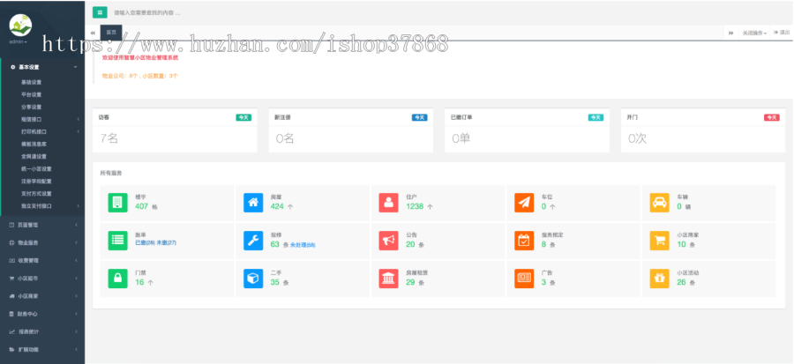The height and width of the screenshot is (364, 794).
Task: Open 广告 via the orange newspaper icon
Action: tap(524, 279)
